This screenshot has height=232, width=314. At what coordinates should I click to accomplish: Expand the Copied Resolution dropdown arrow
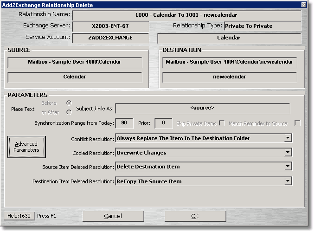[288, 153]
